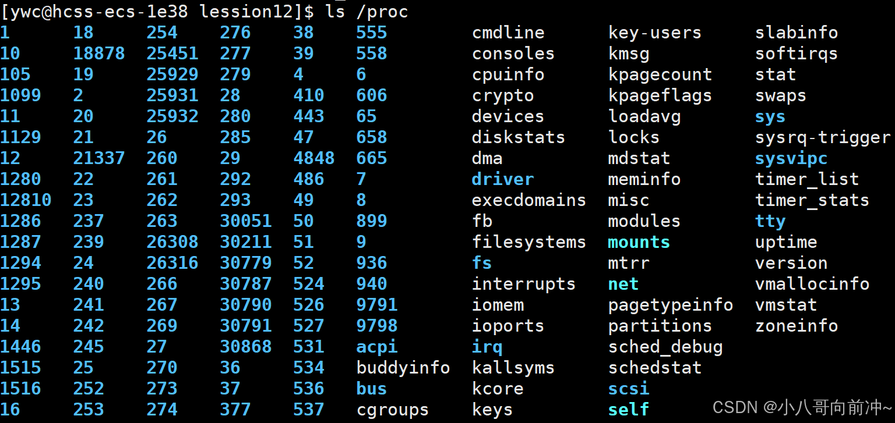Viewport: 895px width, 423px height.
Task: Click the 'tty' directory entry
Action: (x=770, y=221)
